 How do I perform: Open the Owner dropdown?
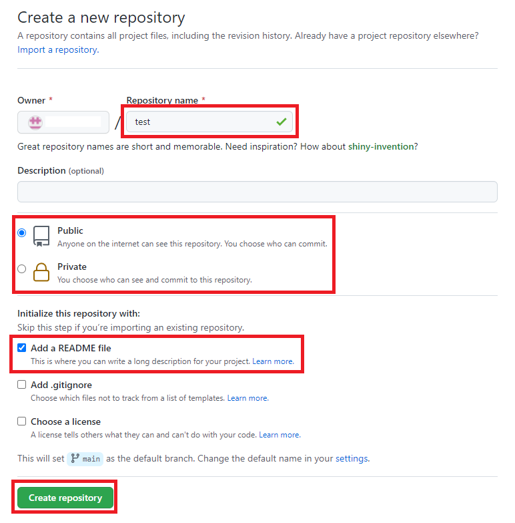pyautogui.click(x=63, y=122)
